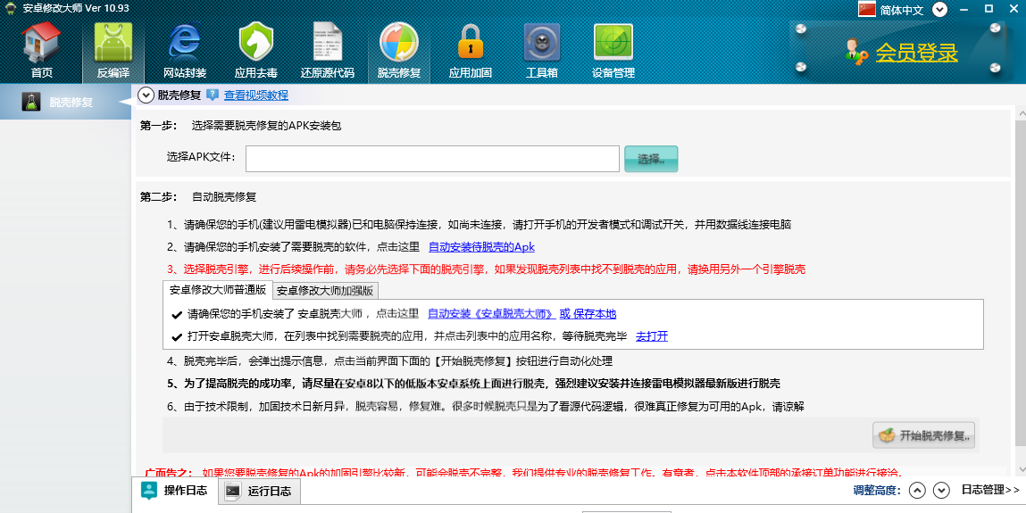
Task: Click the 操作日志 tab's user icon
Action: [149, 491]
